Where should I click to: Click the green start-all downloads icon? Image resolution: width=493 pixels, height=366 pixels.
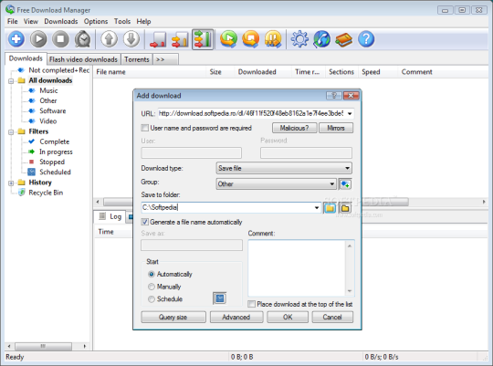[x=228, y=39]
